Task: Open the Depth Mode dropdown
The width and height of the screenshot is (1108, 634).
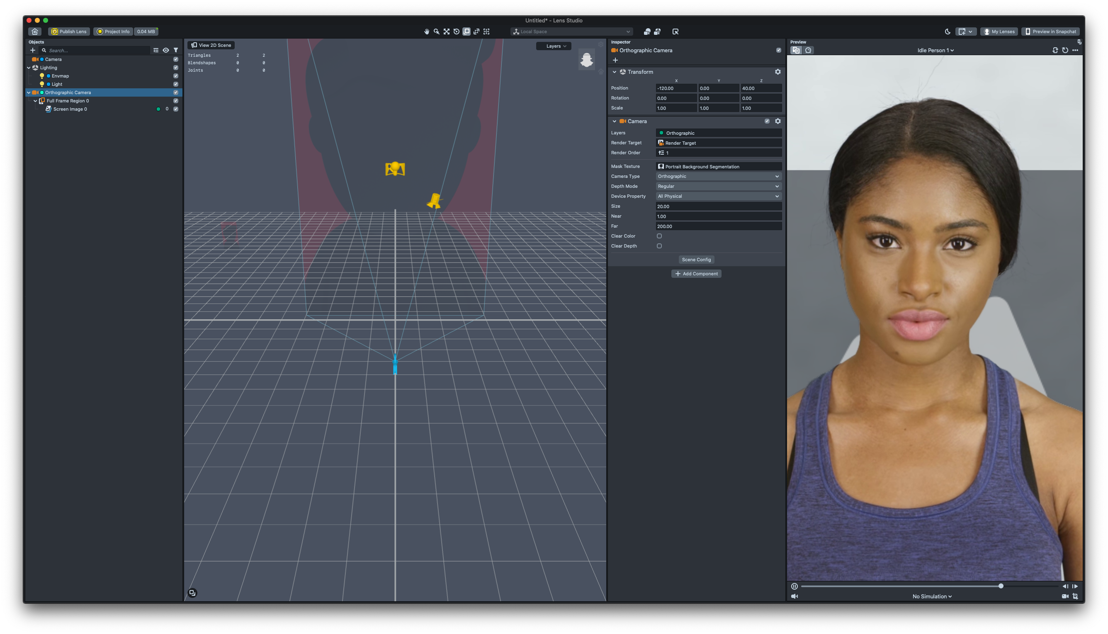Action: 718,186
